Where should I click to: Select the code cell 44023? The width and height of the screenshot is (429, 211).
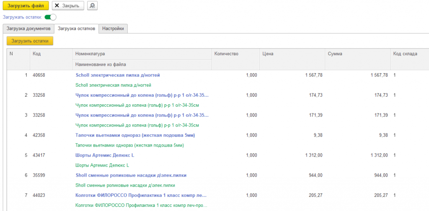39,196
